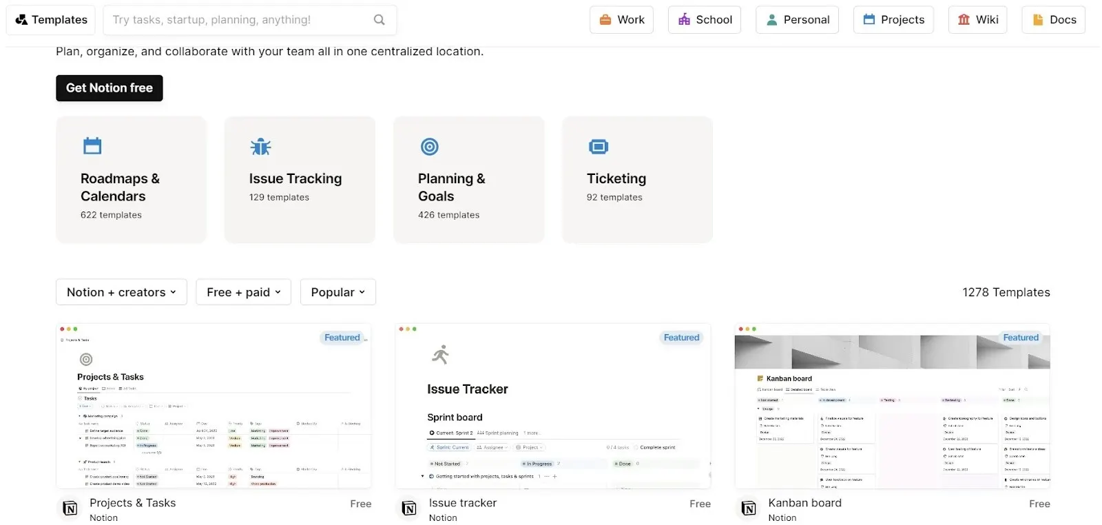
Task: Open the Free + paid filter dropdown
Action: 244,292
